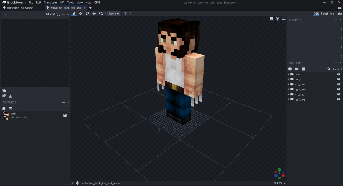Click status bar right arrow next to FPS
Image resolution: width=343 pixels, height=186 pixels.
coord(284,183)
